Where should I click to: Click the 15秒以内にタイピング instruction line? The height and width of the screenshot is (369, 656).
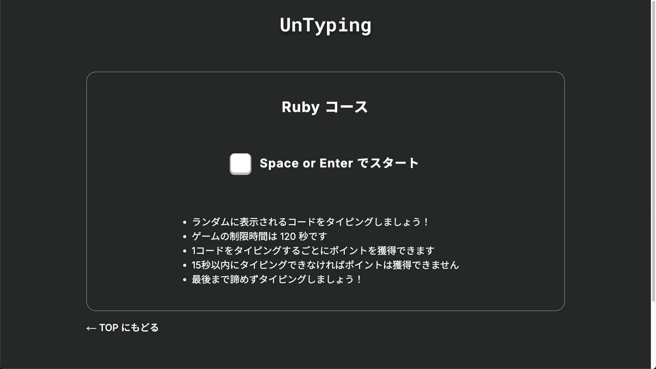(x=325, y=265)
